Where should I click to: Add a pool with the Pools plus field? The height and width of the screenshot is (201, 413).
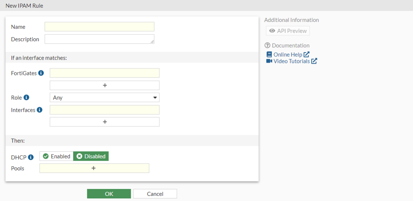[x=94, y=168]
